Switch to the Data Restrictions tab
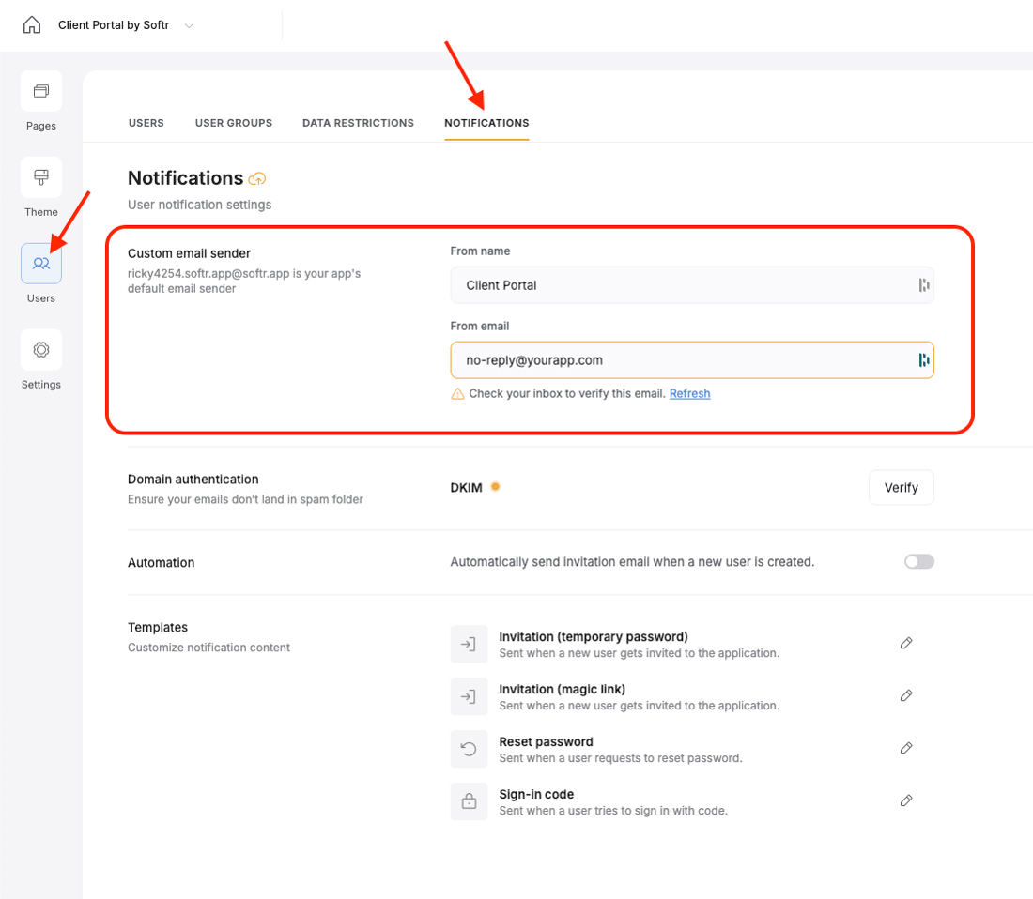 (359, 123)
